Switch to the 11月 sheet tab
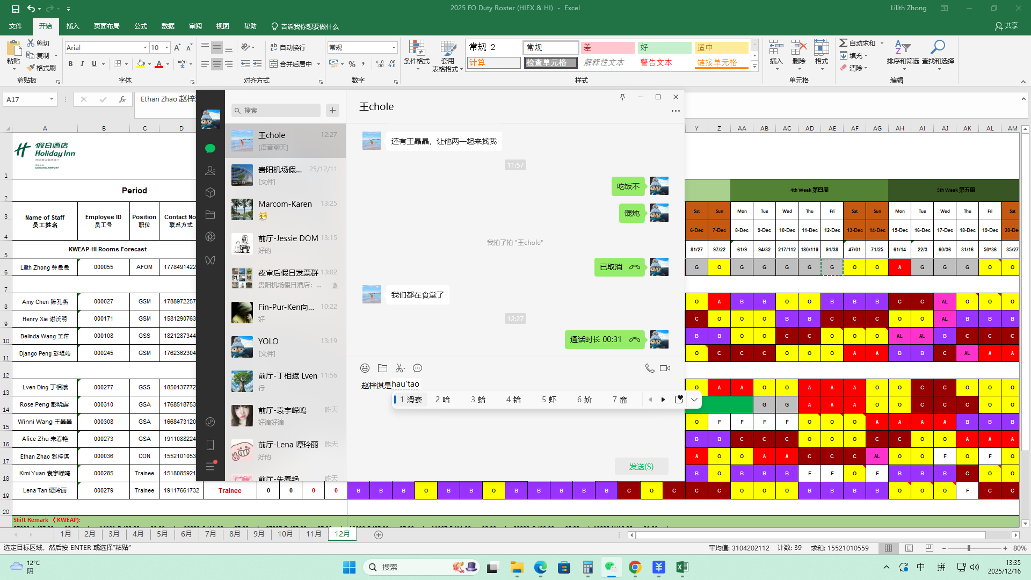 (x=314, y=534)
